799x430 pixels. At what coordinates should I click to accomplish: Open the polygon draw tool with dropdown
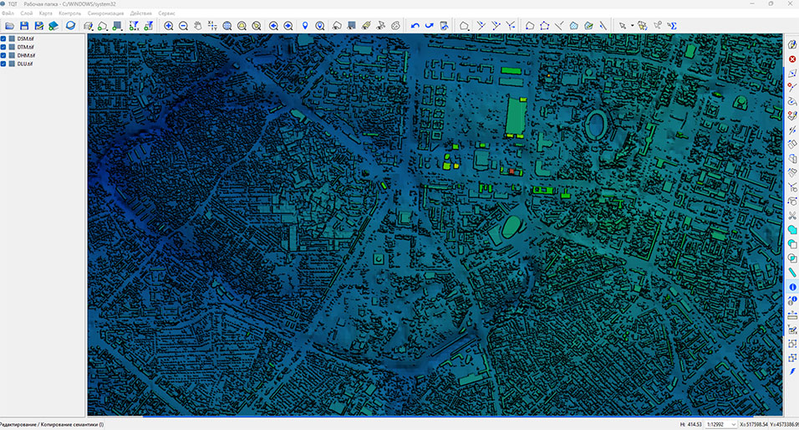[464, 25]
